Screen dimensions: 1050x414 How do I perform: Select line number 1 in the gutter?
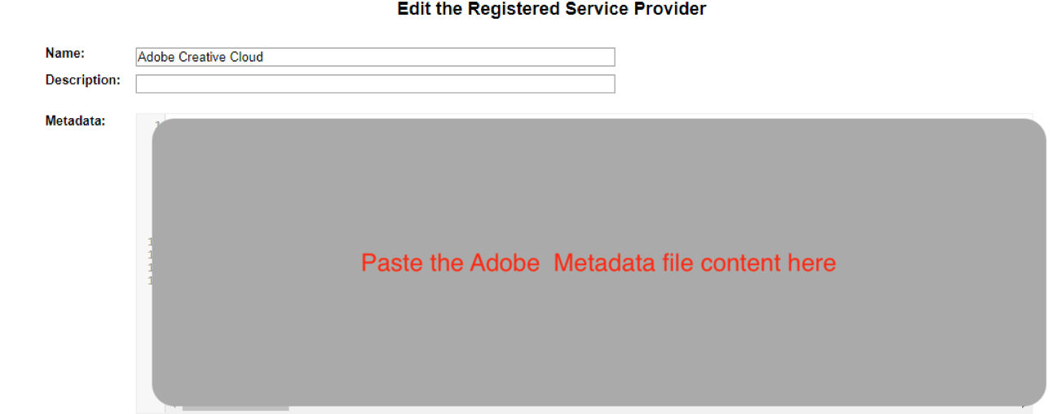[157, 124]
